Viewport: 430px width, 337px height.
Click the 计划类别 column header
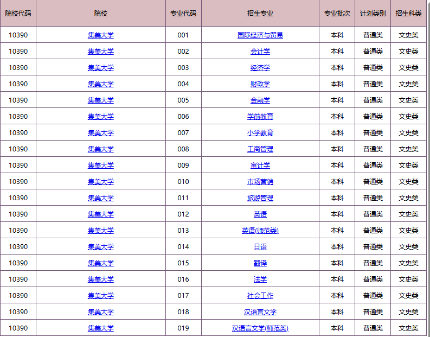(373, 13)
